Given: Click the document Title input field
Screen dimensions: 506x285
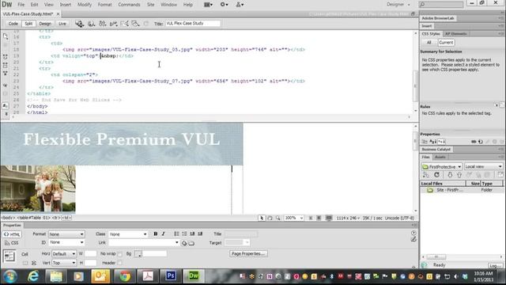Looking at the screenshot, I should coord(193,24).
